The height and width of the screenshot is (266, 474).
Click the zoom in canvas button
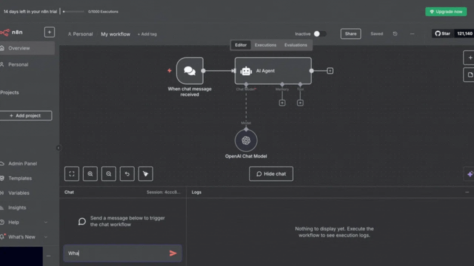click(90, 174)
